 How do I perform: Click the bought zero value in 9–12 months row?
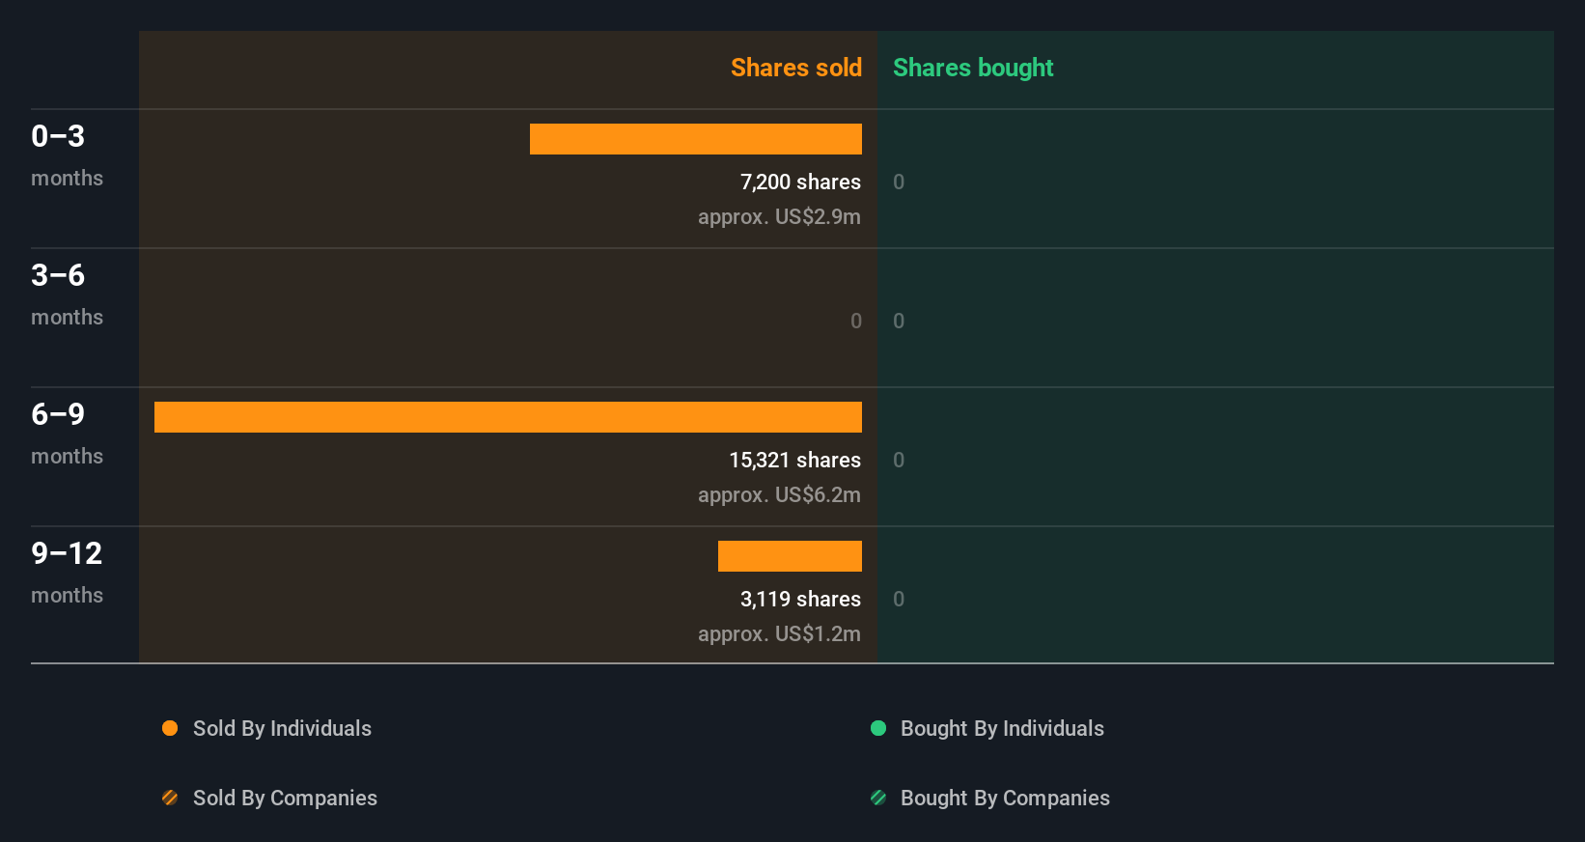pos(899,599)
